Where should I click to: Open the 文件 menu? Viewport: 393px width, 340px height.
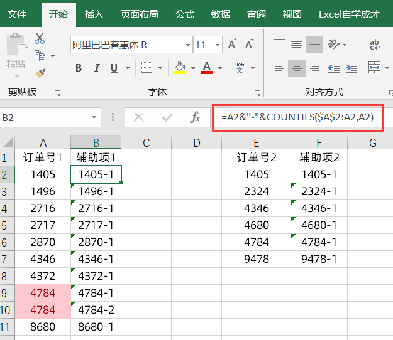(17, 14)
